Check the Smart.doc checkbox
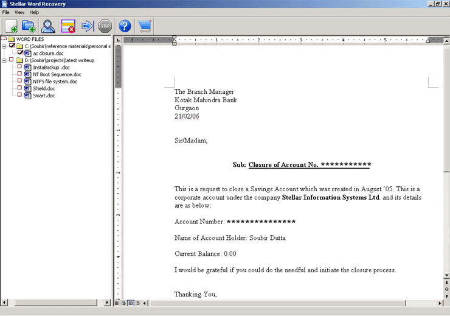Image resolution: width=450 pixels, height=316 pixels. [x=19, y=94]
